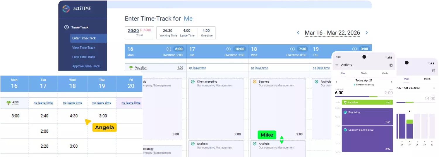Select the Time-Track section header
This screenshot has height=157, width=439.
(80, 27)
